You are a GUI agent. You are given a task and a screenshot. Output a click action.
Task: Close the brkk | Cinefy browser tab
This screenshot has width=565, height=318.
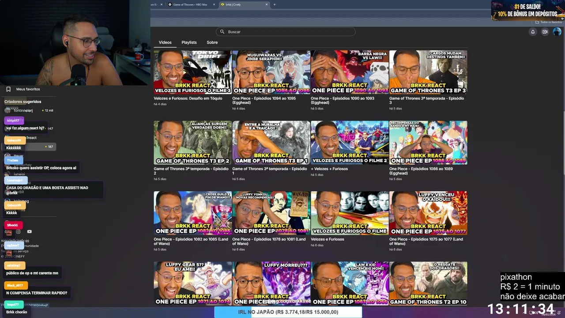[267, 4]
